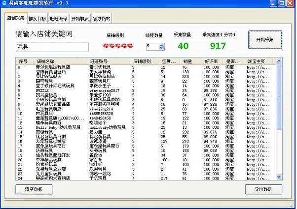Click the 销量 cell 232
Image resolution: width=297 pixels, height=209 pixels.
pyautogui.click(x=186, y=132)
